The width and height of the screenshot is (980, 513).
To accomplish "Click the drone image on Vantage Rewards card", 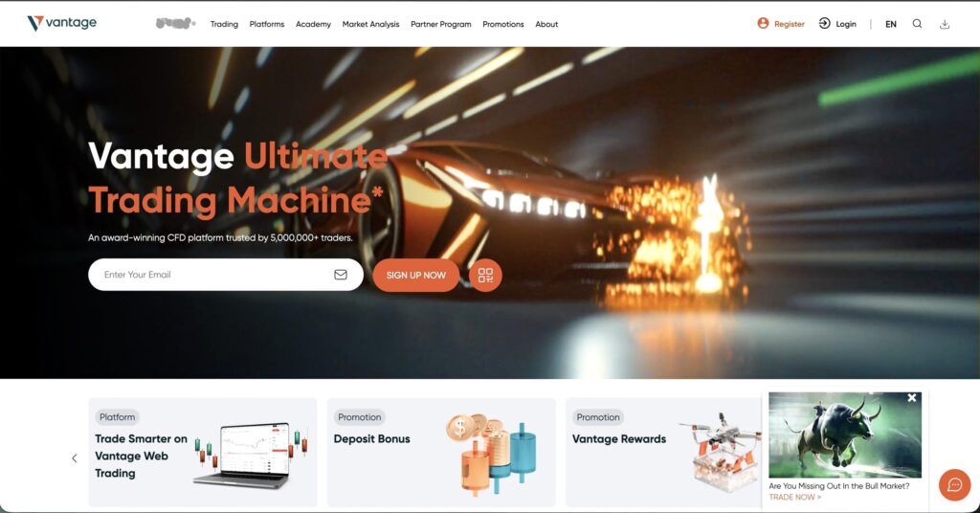I will (720, 453).
